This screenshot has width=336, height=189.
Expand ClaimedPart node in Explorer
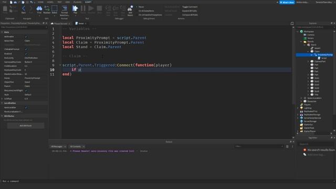click(x=308, y=61)
